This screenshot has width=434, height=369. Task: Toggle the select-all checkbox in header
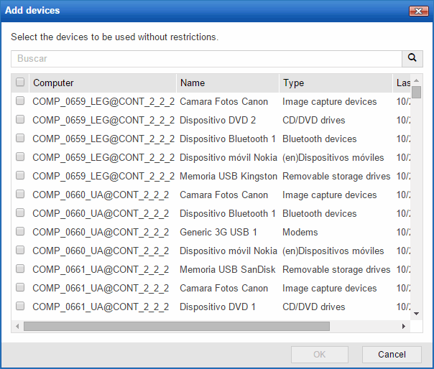tap(20, 83)
